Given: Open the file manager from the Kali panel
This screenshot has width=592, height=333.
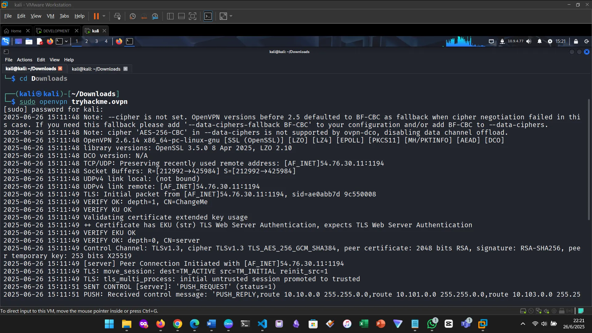Looking at the screenshot, I should 29,41.
